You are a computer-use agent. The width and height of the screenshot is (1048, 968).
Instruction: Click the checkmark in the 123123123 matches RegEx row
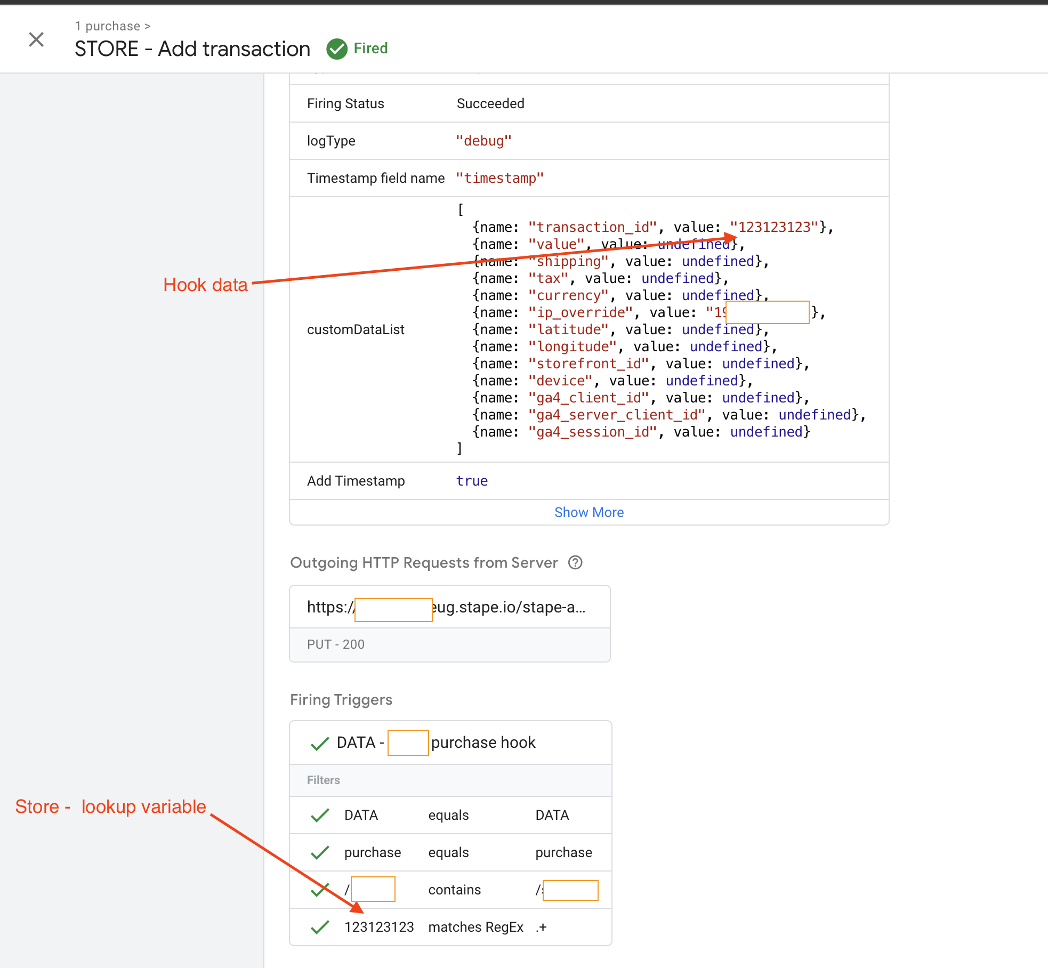point(320,927)
